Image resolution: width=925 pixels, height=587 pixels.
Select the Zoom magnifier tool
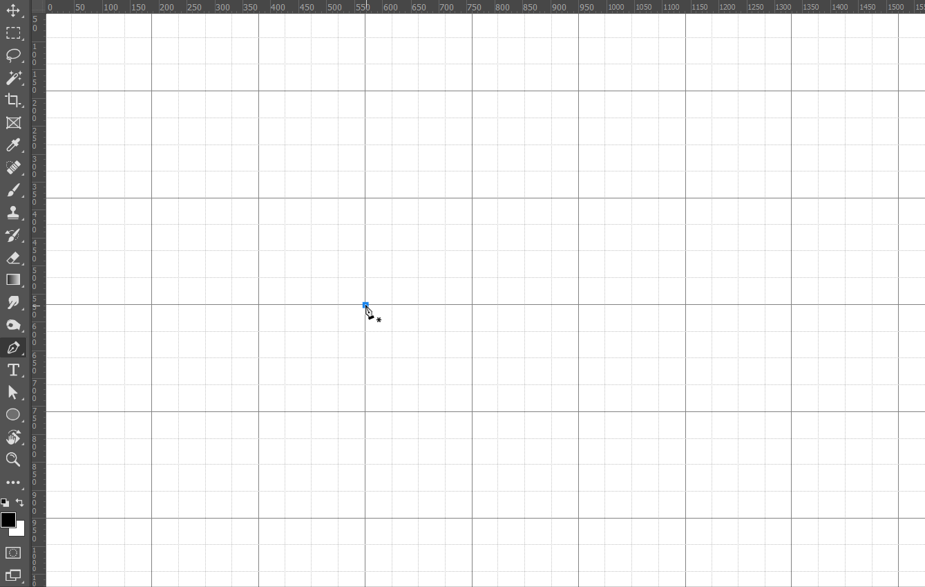(x=13, y=459)
